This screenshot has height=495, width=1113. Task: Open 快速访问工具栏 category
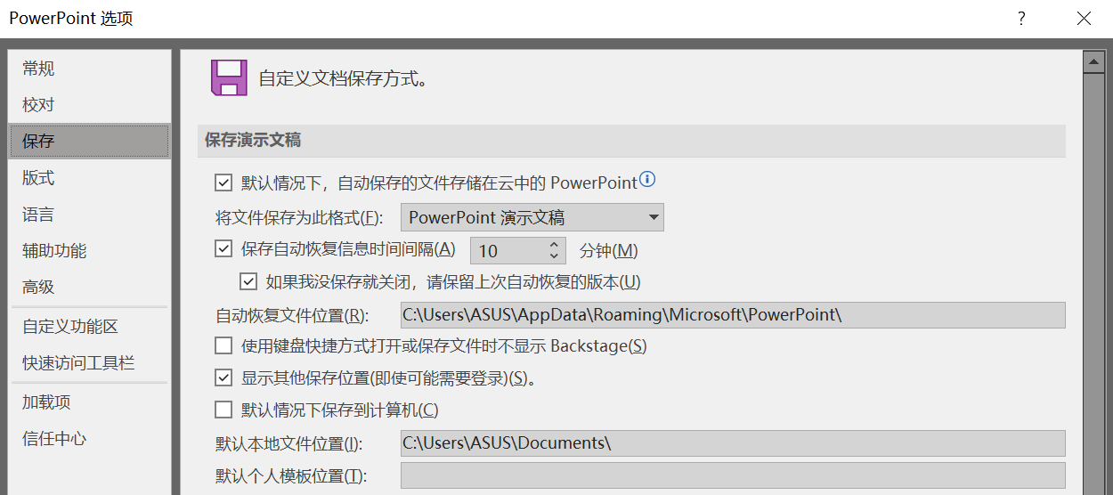[90, 363]
